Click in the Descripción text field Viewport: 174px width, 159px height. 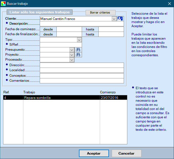82,24
